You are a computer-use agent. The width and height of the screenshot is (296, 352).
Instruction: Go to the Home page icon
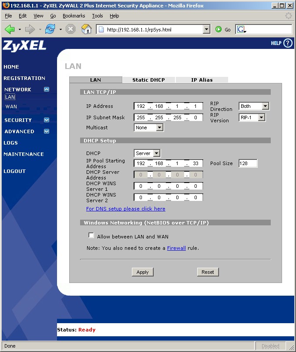point(86,29)
